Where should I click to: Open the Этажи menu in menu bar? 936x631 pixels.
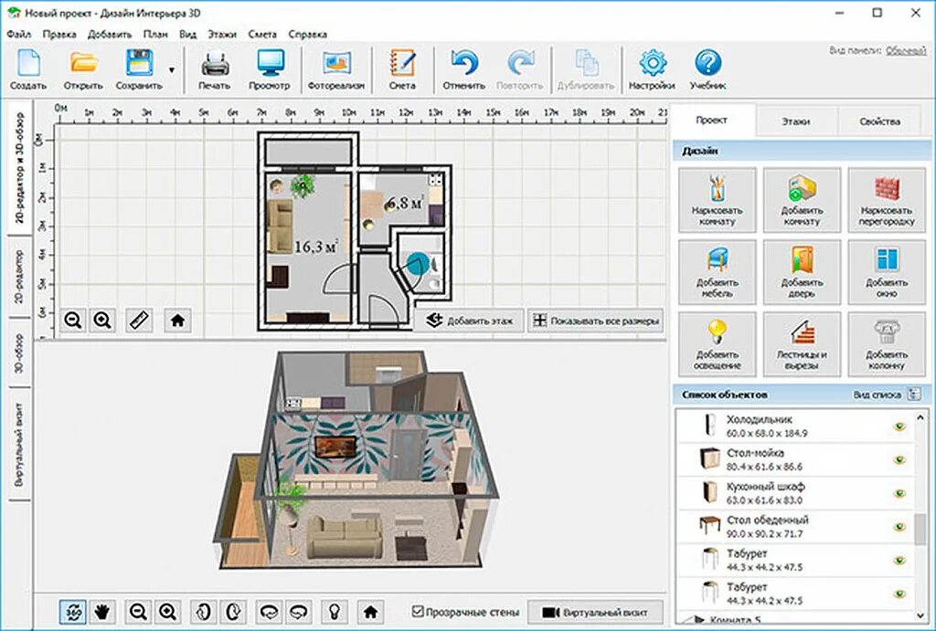pos(221,34)
